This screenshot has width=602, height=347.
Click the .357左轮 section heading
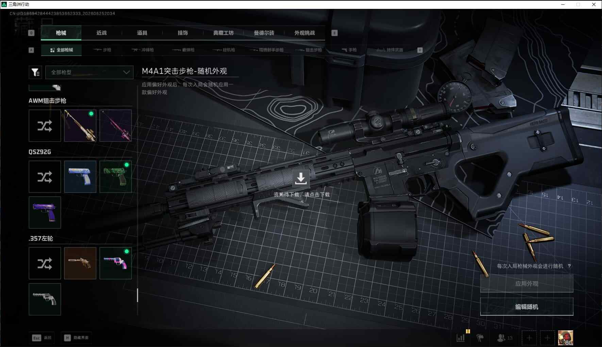click(41, 238)
